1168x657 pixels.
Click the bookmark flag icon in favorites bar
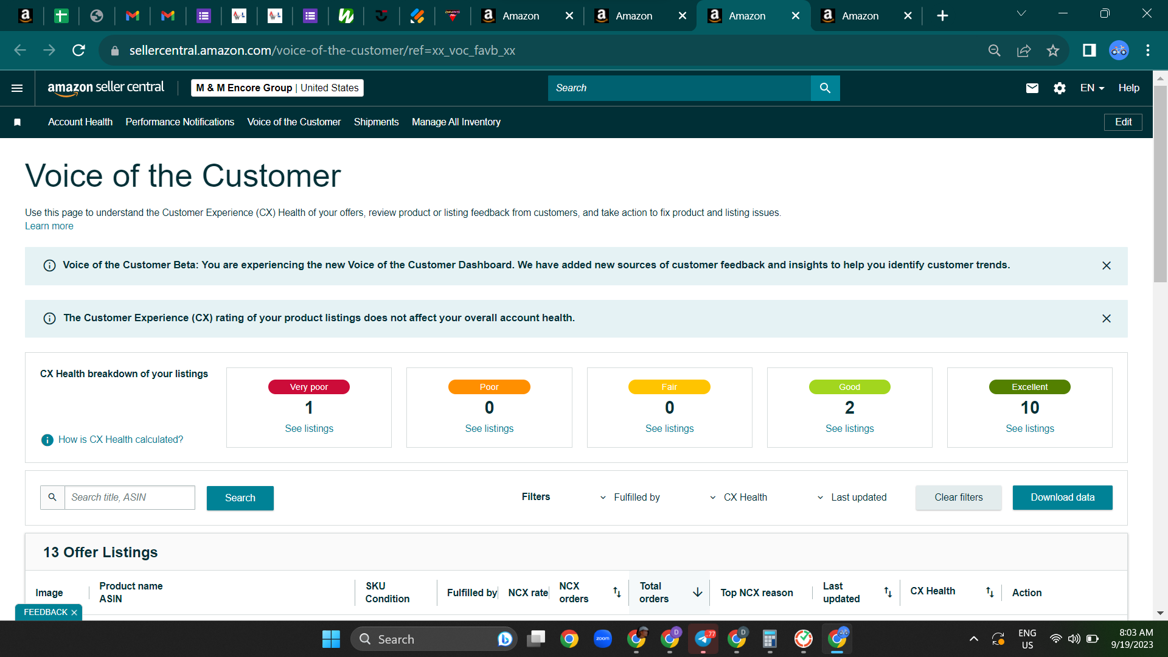18,122
